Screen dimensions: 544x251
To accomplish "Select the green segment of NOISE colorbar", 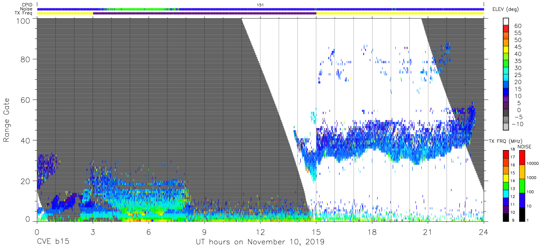I will click(x=521, y=185).
